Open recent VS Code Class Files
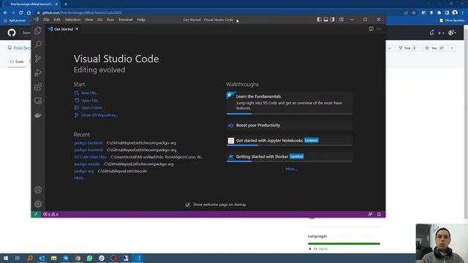468x263 pixels. [x=90, y=157]
